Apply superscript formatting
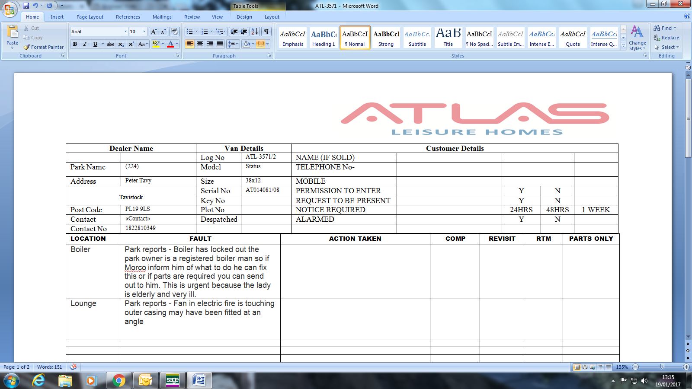Viewport: 692px width, 389px height. (131, 44)
